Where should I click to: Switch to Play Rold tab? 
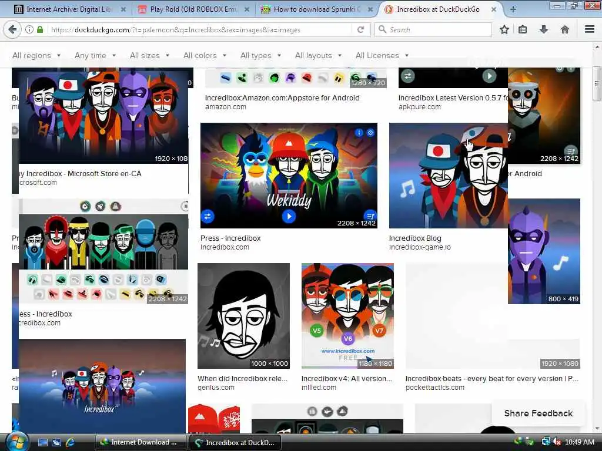coord(192,9)
